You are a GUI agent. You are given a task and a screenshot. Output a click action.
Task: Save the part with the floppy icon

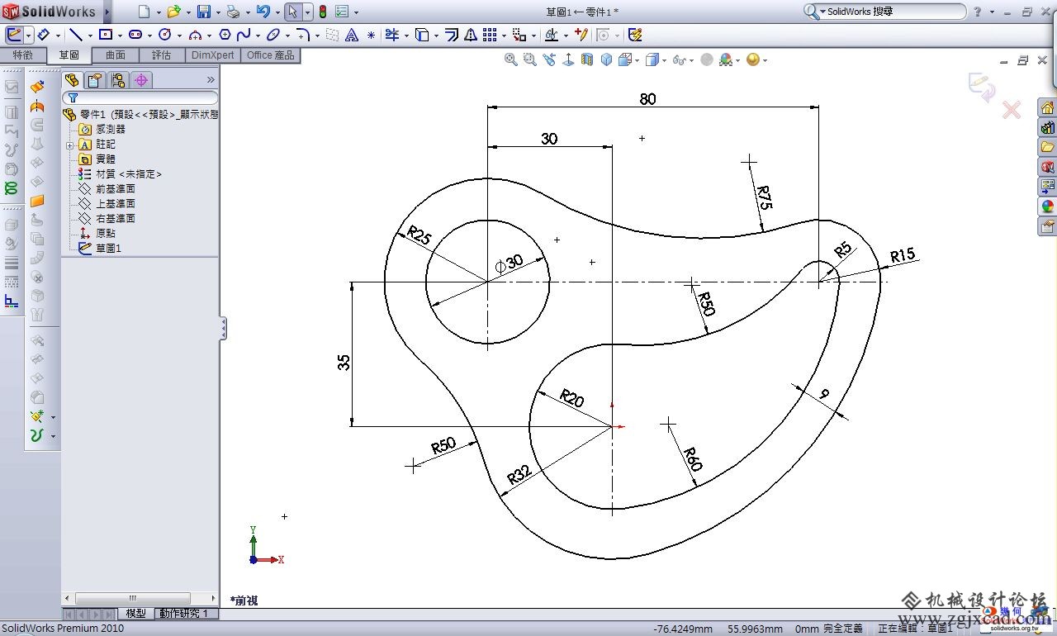point(204,12)
